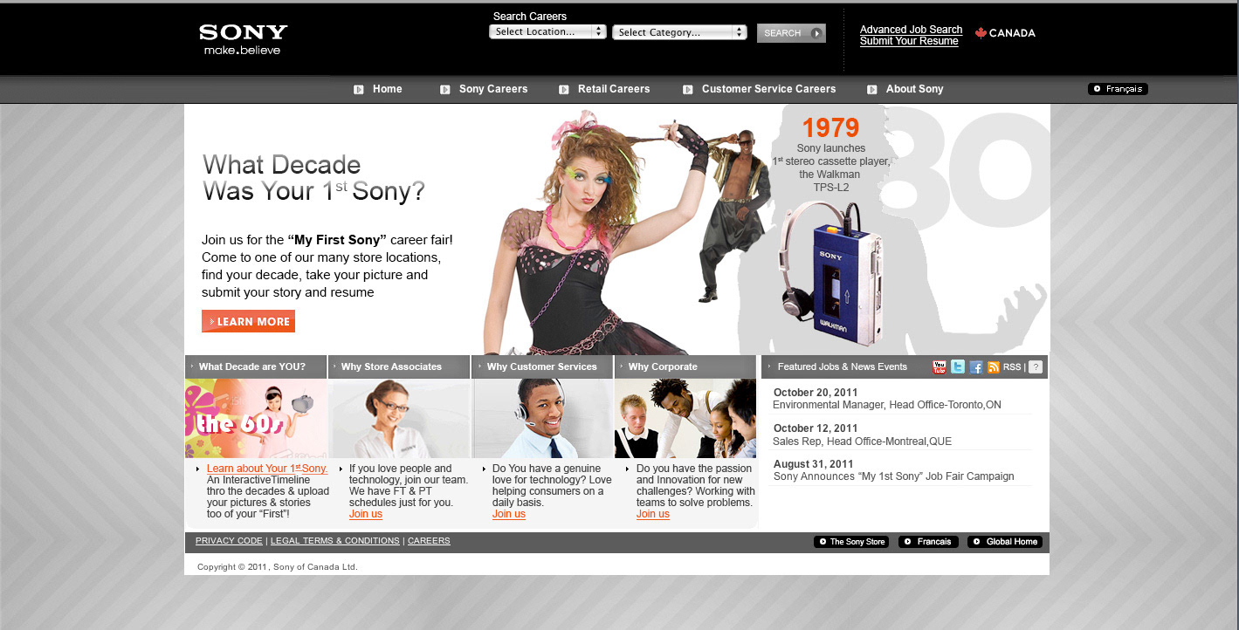Open About Sony menu item
The height and width of the screenshot is (630, 1239).
[x=914, y=89]
